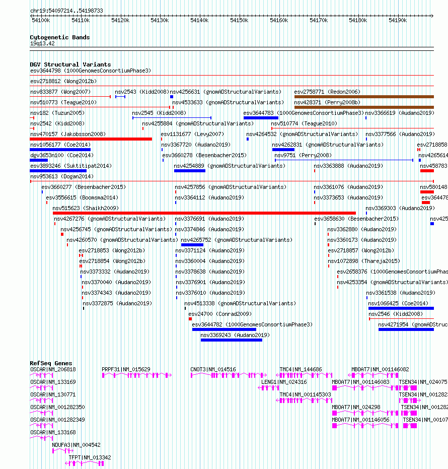Image resolution: width=448 pixels, height=469 pixels.
Task: Click OSCAR|NM_133168 gene label
Action: [x=53, y=433]
